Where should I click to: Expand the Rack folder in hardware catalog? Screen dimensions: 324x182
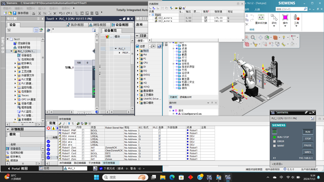click(x=138, y=51)
